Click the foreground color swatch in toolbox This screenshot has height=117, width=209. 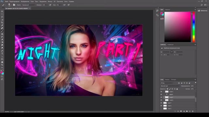click(x=1, y=72)
